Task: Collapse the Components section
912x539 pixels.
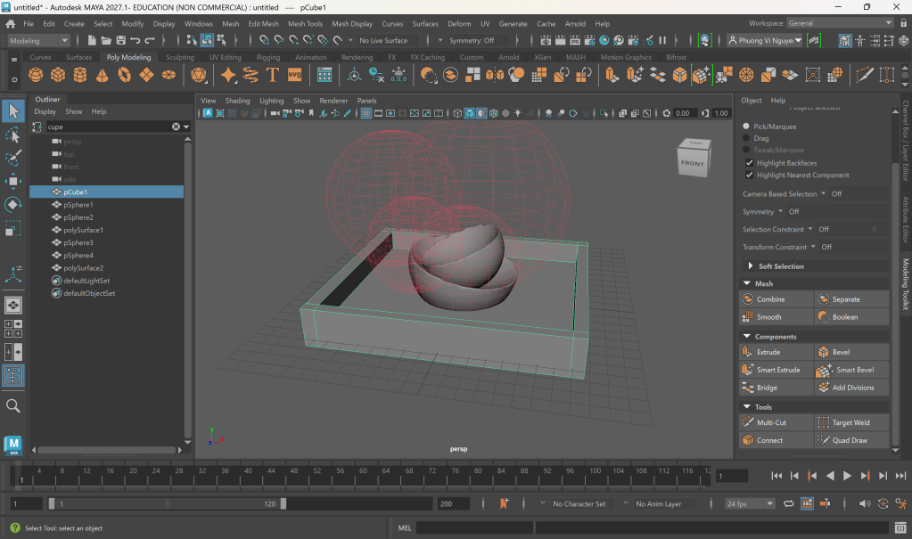Action: click(x=747, y=336)
